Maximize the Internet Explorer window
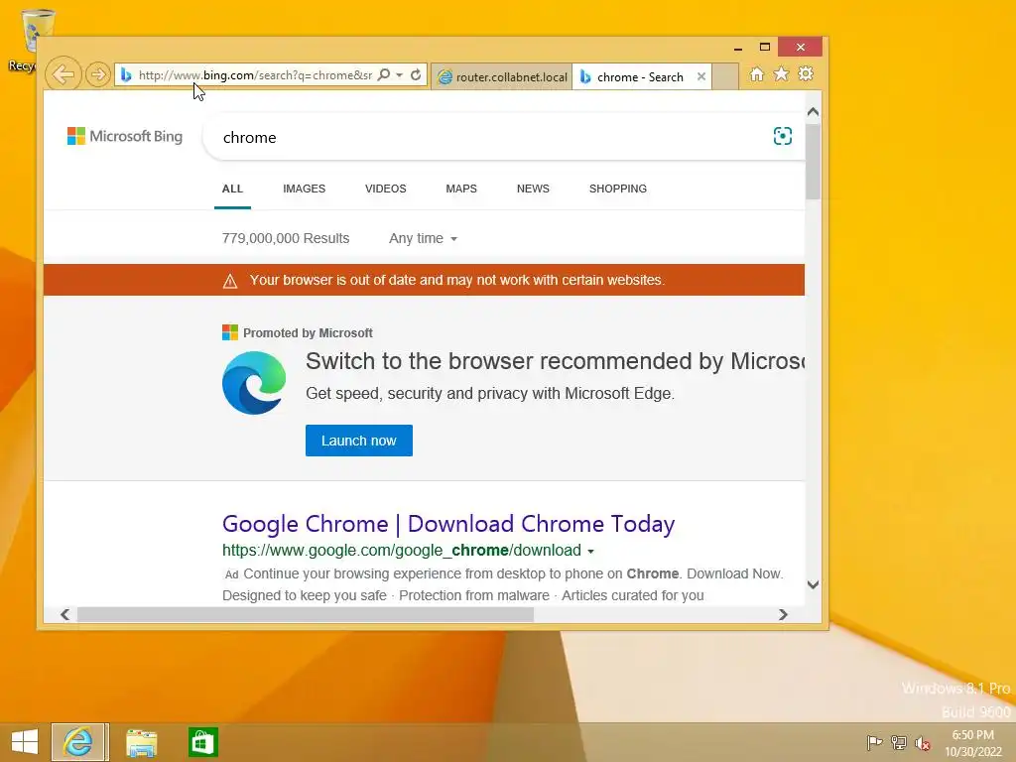 (x=765, y=47)
